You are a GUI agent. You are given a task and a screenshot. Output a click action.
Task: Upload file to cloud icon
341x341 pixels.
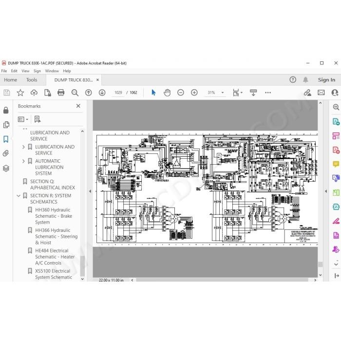tap(34, 93)
